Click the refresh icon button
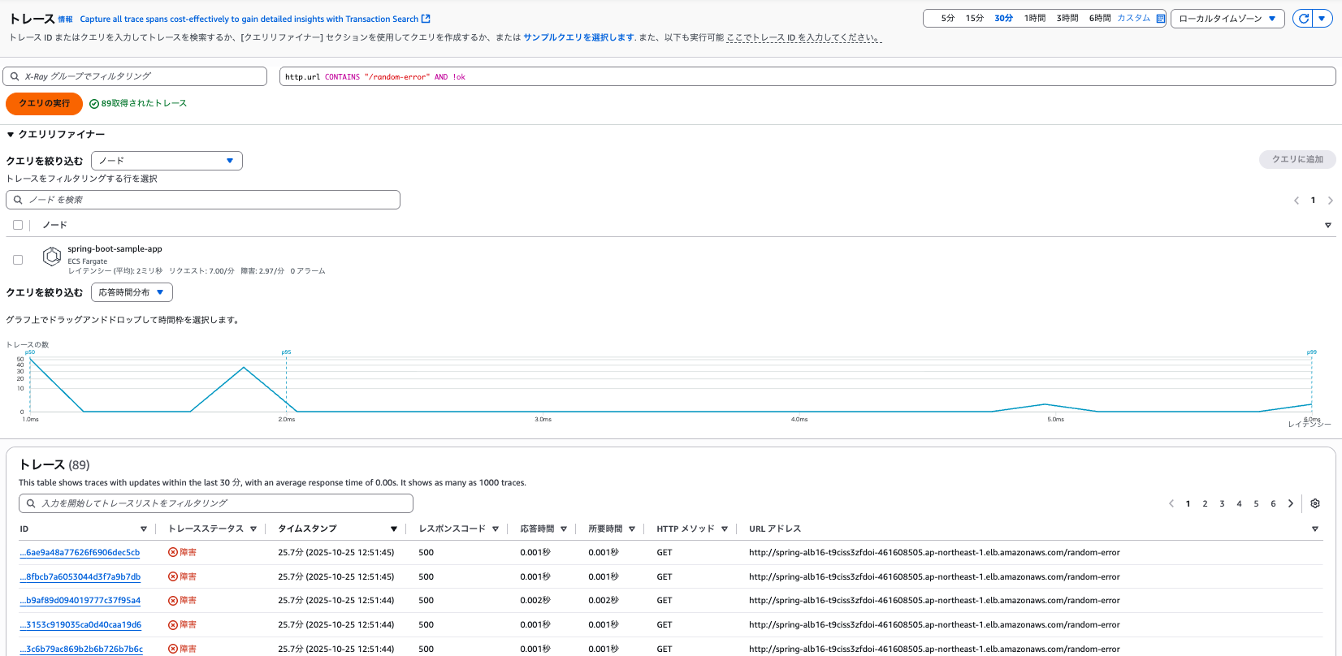The image size is (1342, 656). point(1304,19)
